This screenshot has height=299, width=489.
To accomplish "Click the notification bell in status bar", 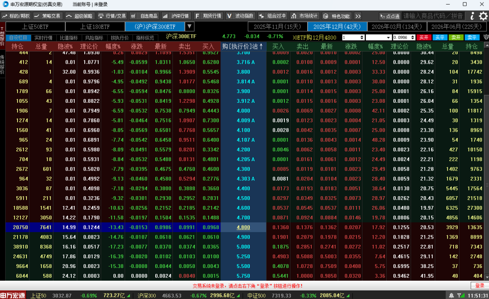I will tap(451, 295).
